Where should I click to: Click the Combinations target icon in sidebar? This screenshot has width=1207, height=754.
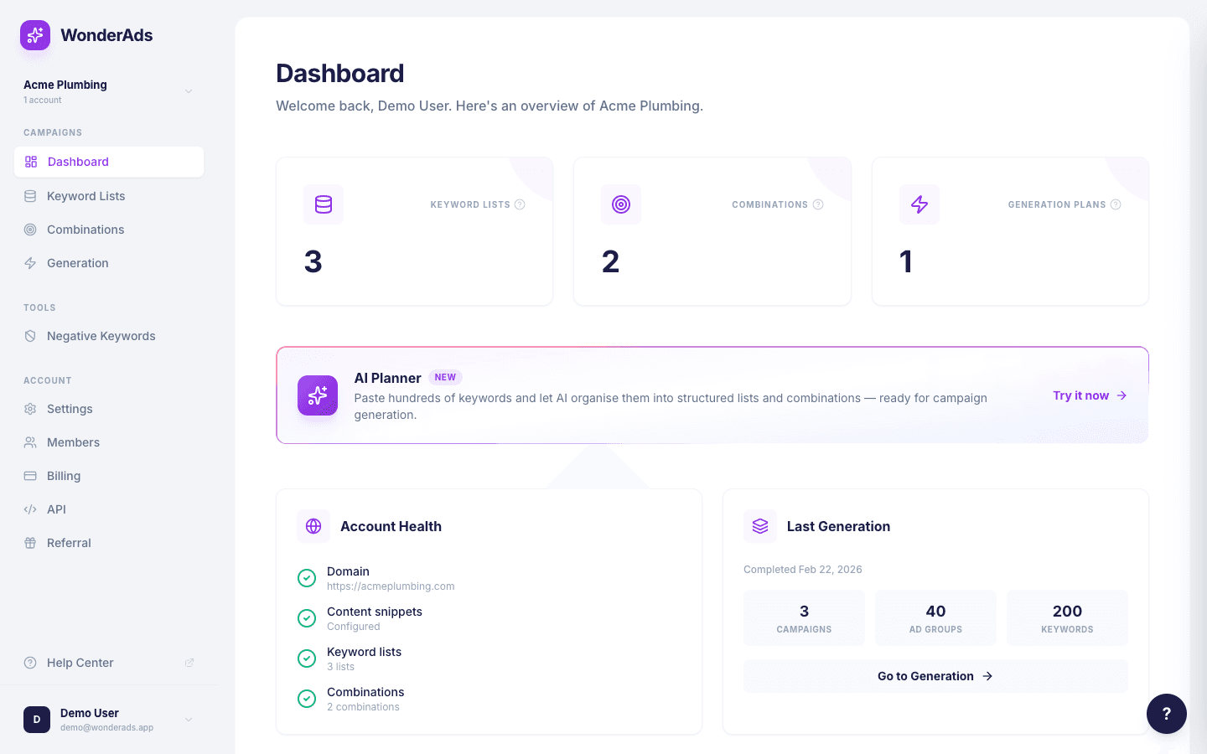pyautogui.click(x=30, y=229)
